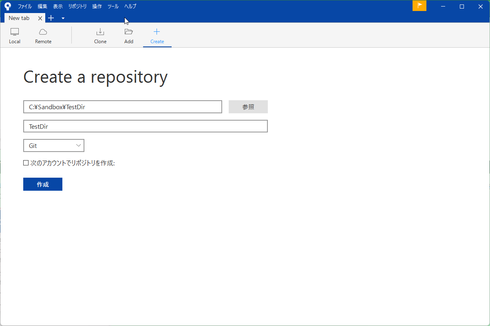Click the Sourcetree logo icon
Image resolution: width=490 pixels, height=326 pixels.
[x=7, y=7]
